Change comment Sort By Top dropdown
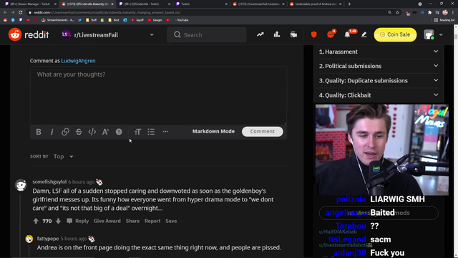Image resolution: width=458 pixels, height=258 pixels. coord(64,156)
